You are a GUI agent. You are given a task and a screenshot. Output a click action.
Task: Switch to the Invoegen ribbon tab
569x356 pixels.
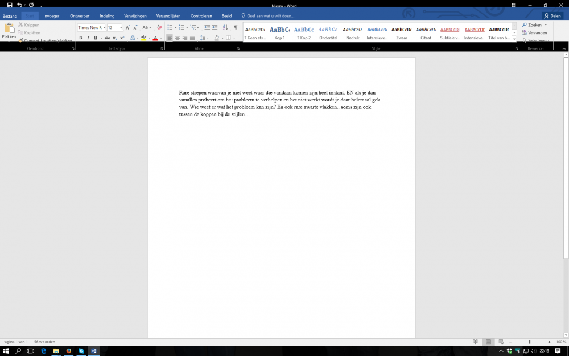51,15
